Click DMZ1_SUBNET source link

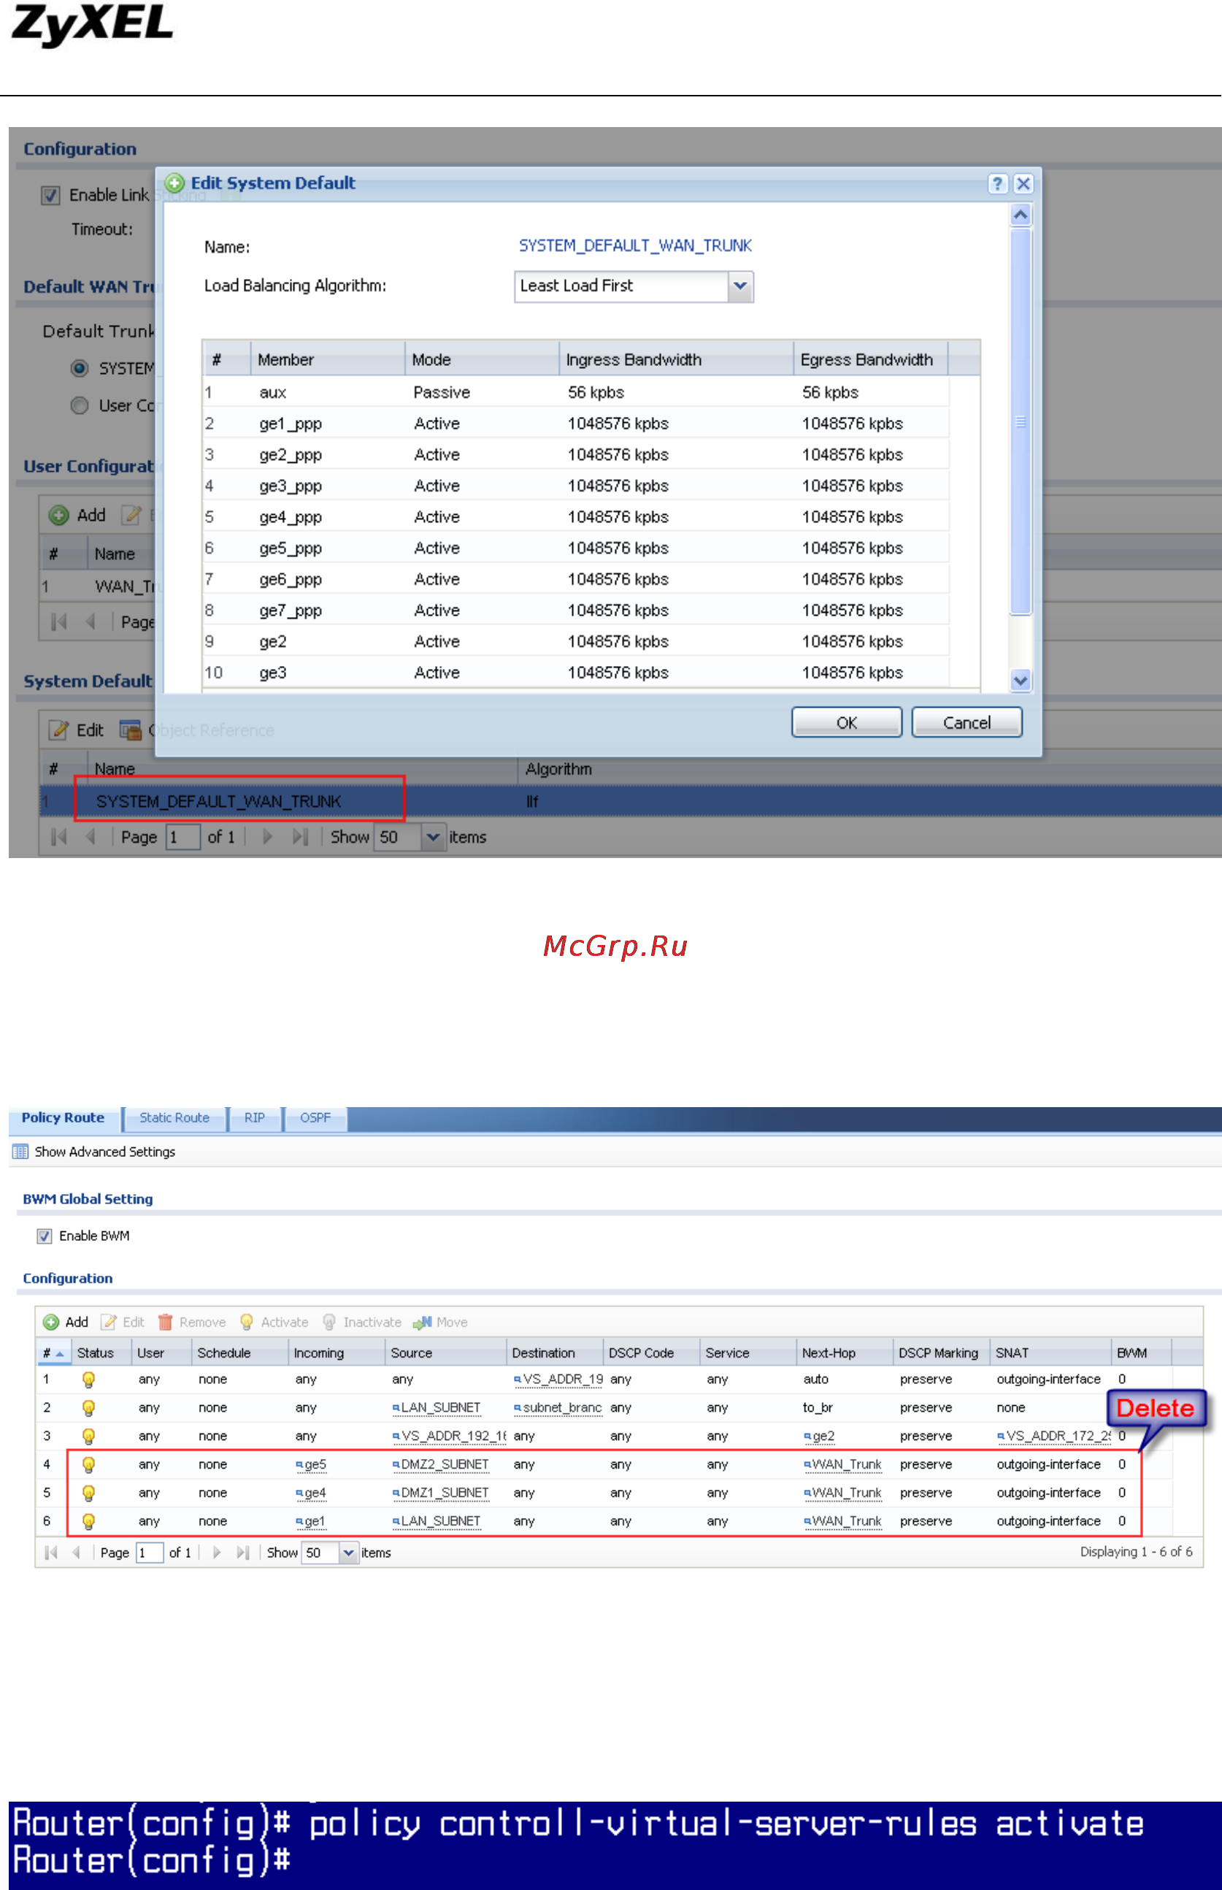440,1493
